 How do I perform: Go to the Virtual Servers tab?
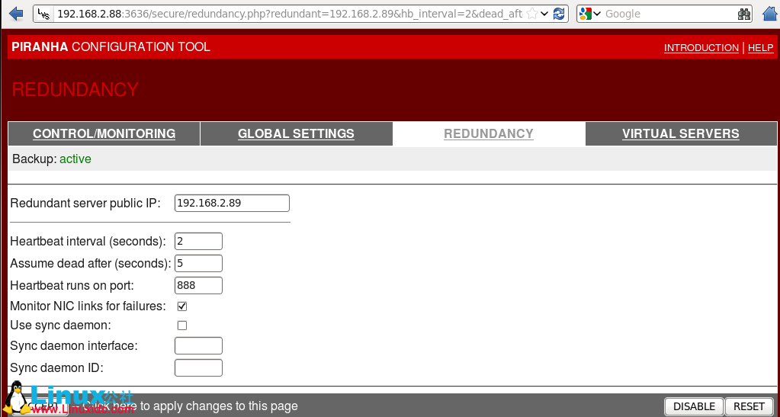click(680, 133)
